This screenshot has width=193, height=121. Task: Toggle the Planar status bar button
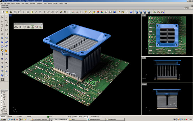(x=80, y=117)
